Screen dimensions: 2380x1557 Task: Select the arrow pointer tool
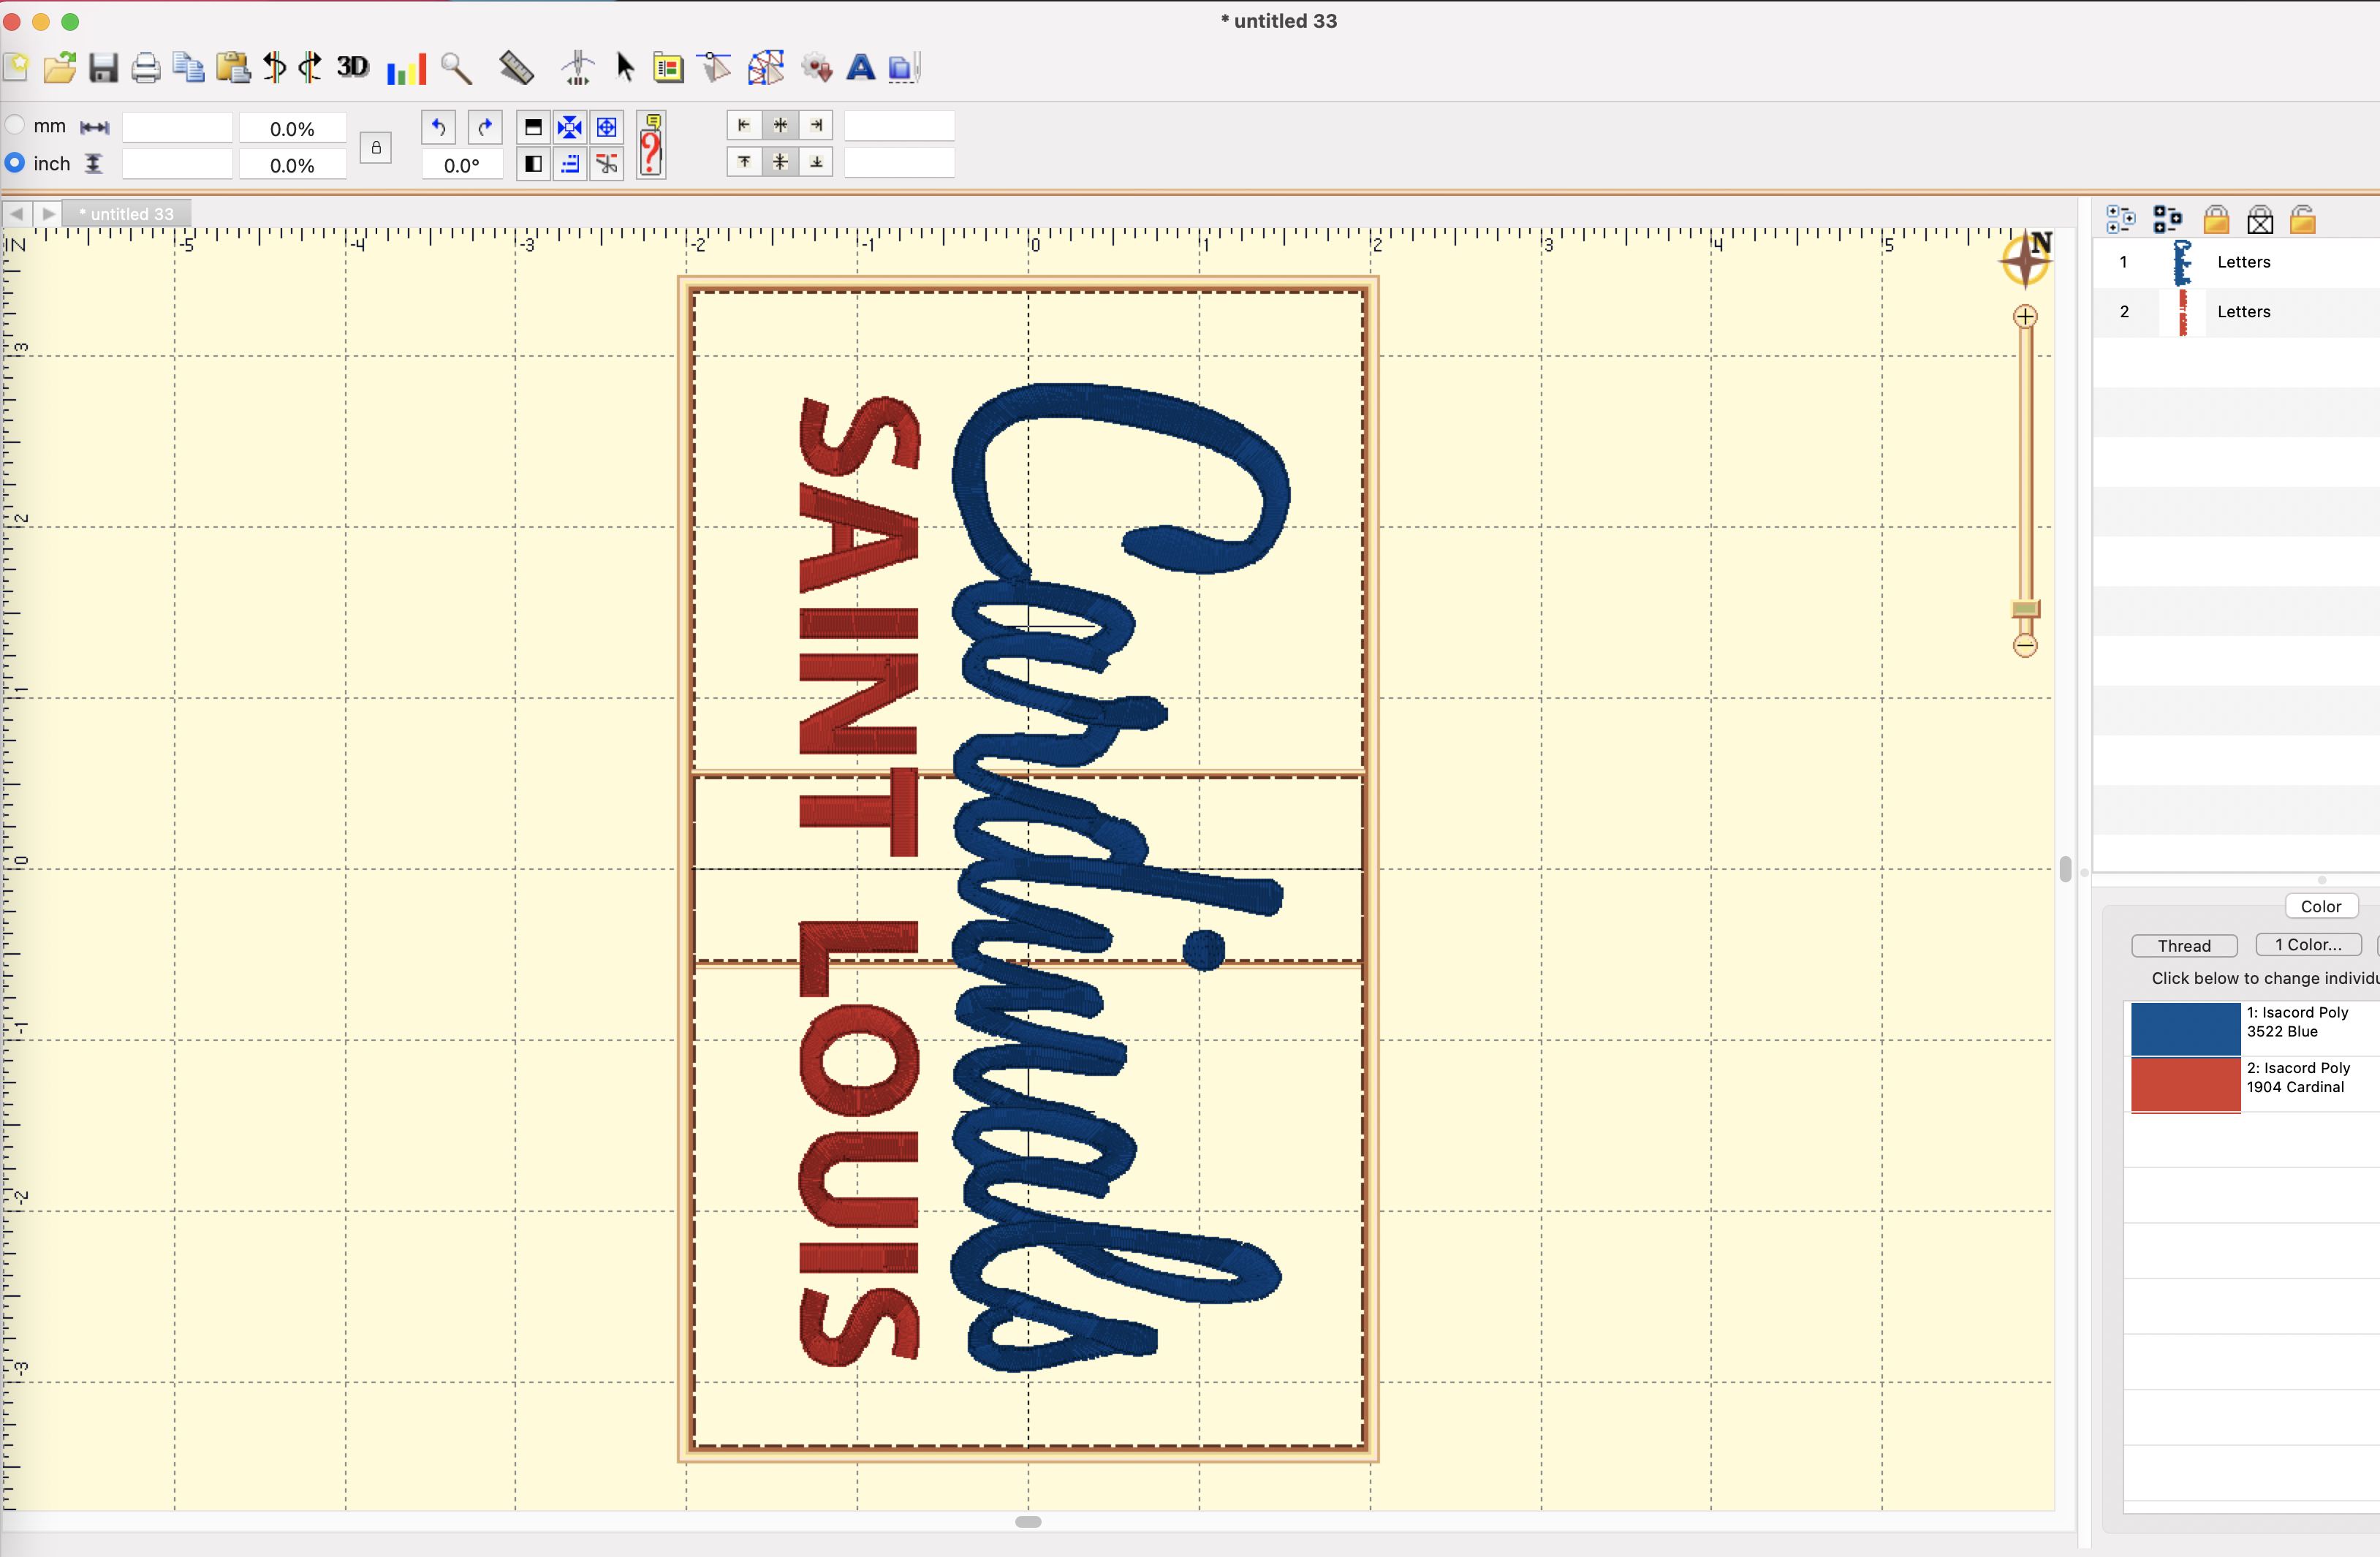point(626,68)
